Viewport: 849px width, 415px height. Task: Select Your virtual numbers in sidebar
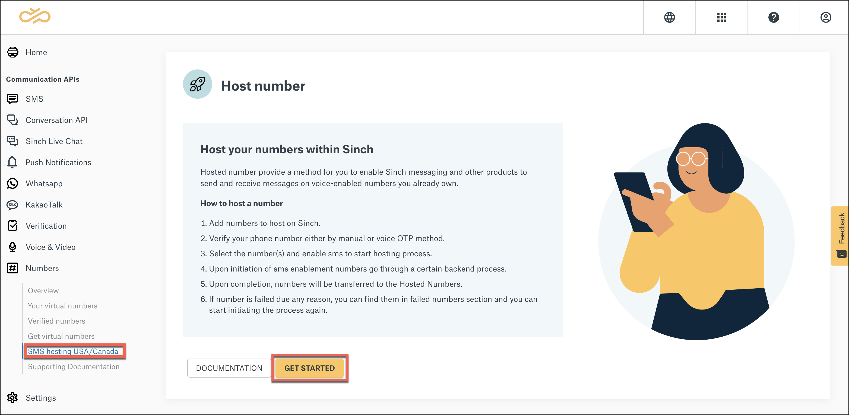pos(62,306)
